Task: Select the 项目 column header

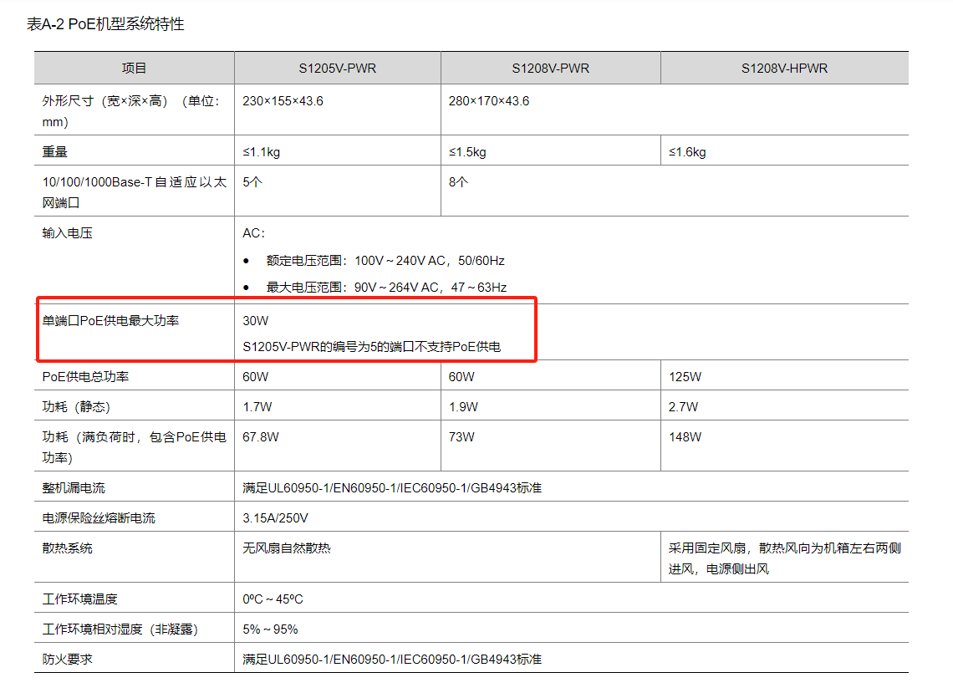Action: [134, 68]
